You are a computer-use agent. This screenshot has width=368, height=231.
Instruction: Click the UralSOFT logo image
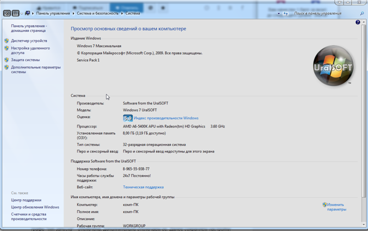point(333,65)
